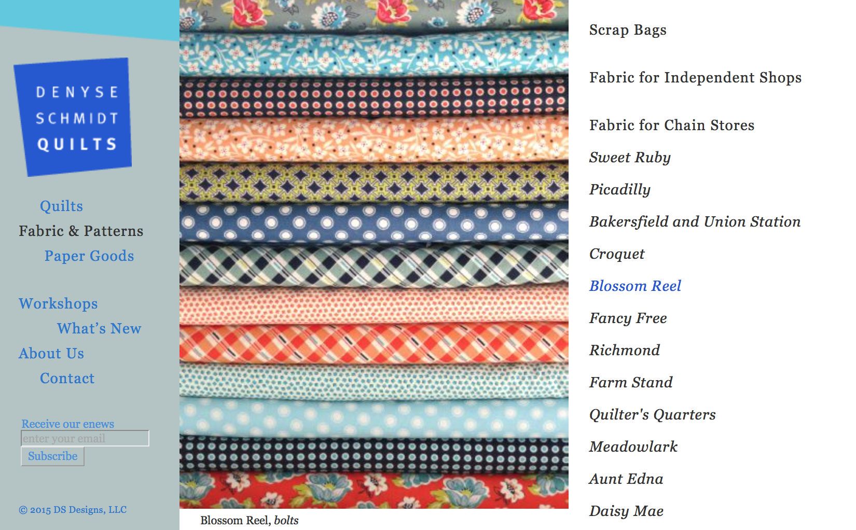The image size is (856, 530).
Task: Go to the Contact page
Action: click(67, 379)
